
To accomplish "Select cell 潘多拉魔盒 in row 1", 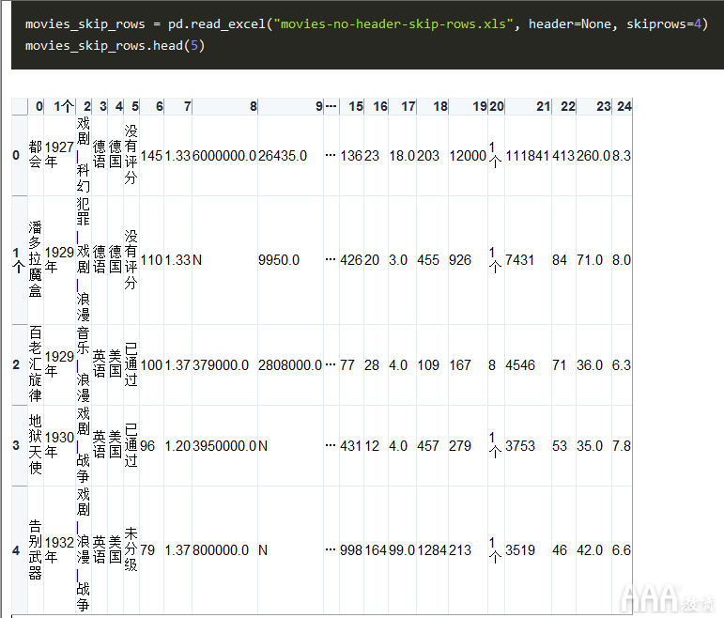I will (36, 259).
